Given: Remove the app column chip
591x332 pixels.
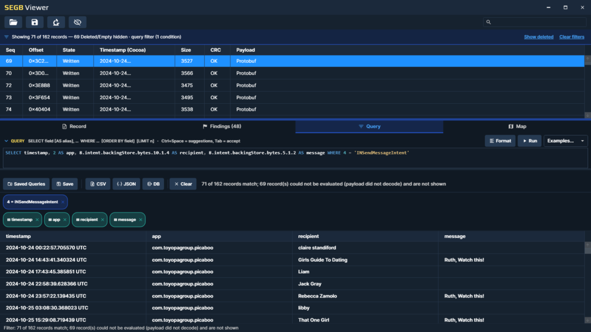Looking at the screenshot, I should coord(65,220).
